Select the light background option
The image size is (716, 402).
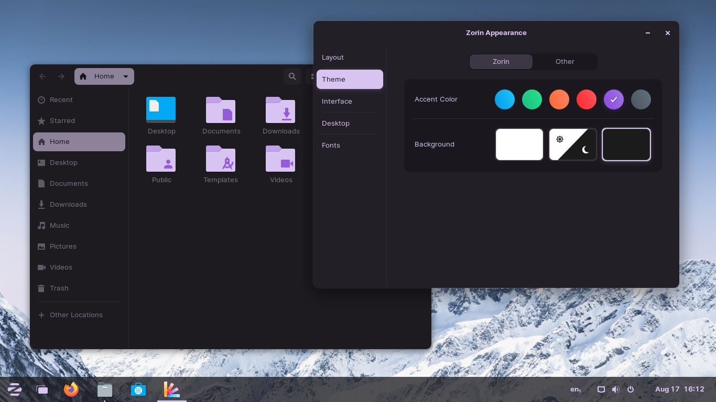tap(519, 144)
